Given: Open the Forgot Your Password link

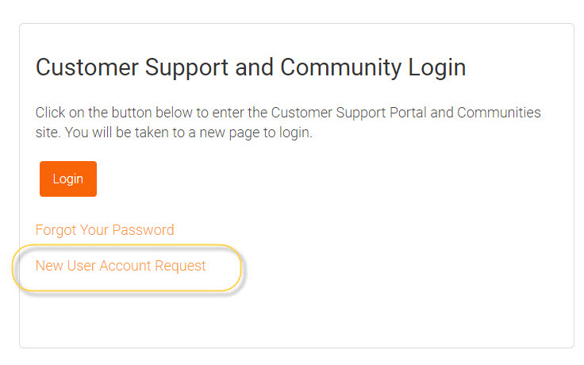Looking at the screenshot, I should coord(105,230).
